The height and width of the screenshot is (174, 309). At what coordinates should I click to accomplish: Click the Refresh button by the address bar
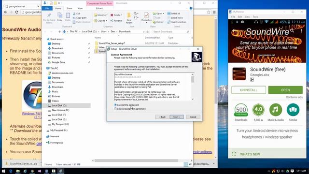147,31
